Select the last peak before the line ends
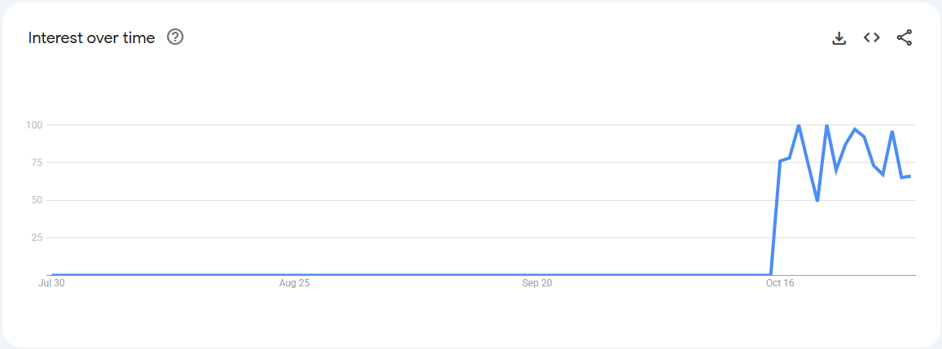 tap(892, 132)
